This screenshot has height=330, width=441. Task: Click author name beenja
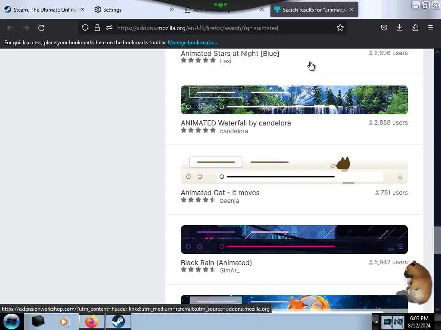click(x=230, y=201)
